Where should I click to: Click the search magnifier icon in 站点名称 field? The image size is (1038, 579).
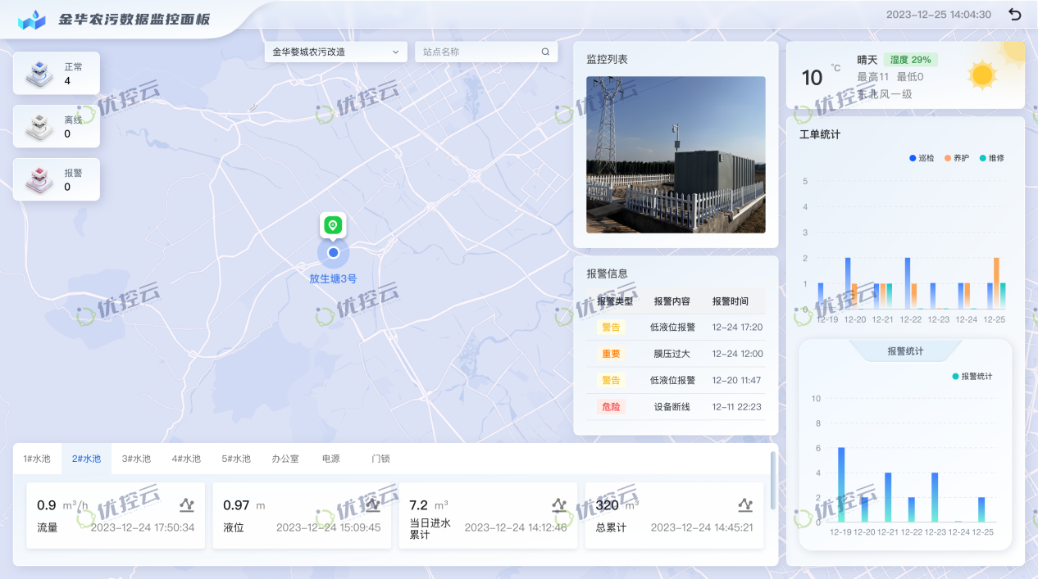(545, 51)
